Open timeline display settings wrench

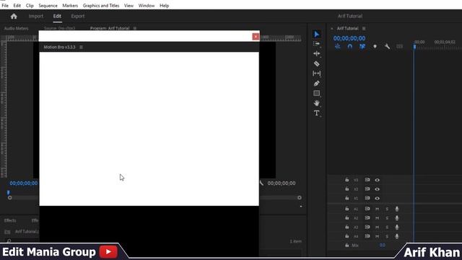tap(387, 46)
